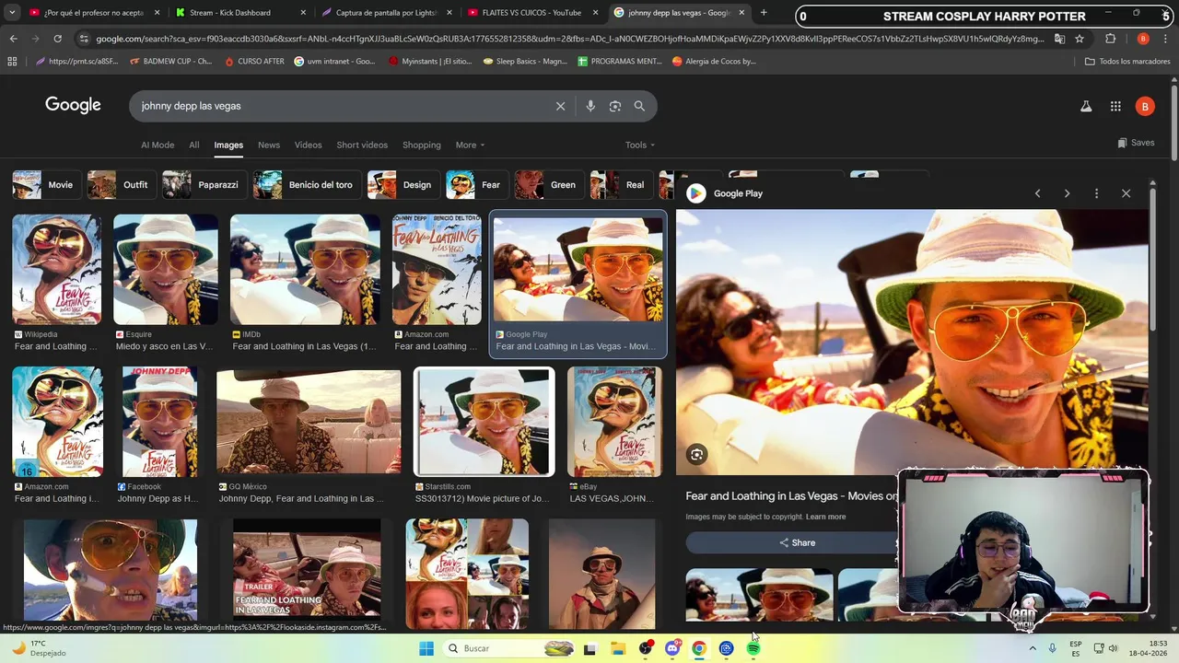Open the Google account avatar B
Image resolution: width=1179 pixels, height=663 pixels.
1145,106
